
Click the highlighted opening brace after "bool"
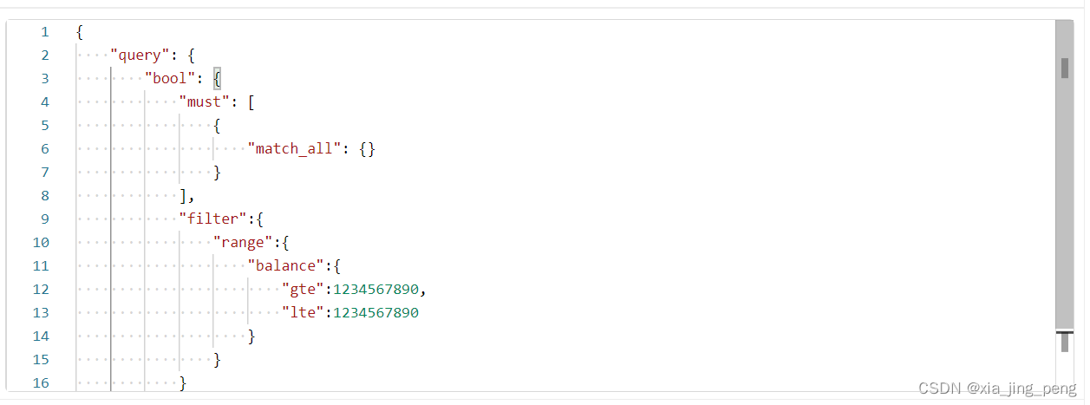[x=218, y=79]
